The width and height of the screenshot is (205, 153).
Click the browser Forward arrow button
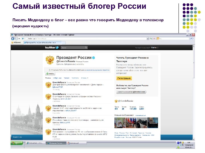click(x=16, y=39)
